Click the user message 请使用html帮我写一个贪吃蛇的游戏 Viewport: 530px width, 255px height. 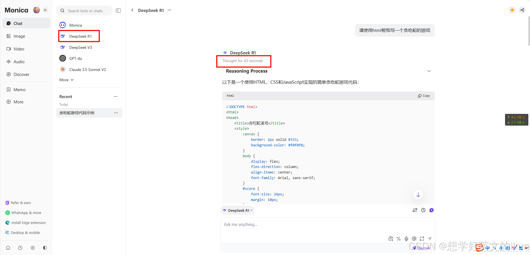(395, 30)
